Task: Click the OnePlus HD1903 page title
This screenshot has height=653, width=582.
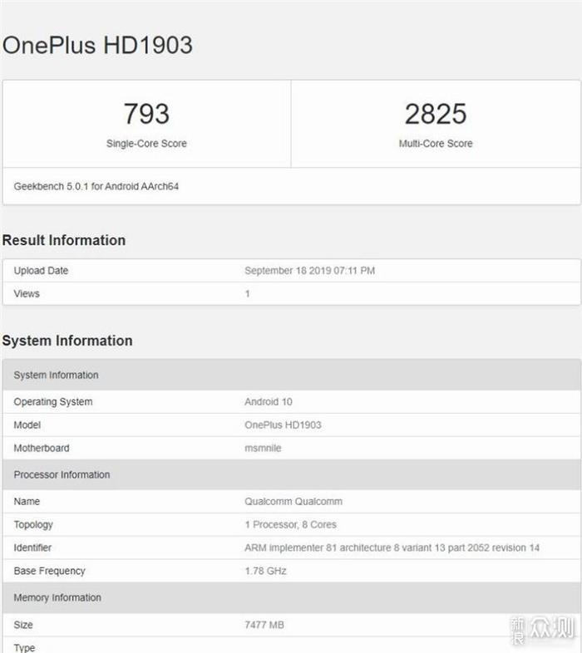Action: point(97,45)
